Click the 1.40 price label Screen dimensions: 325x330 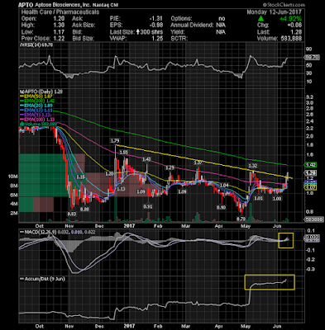[146, 159]
